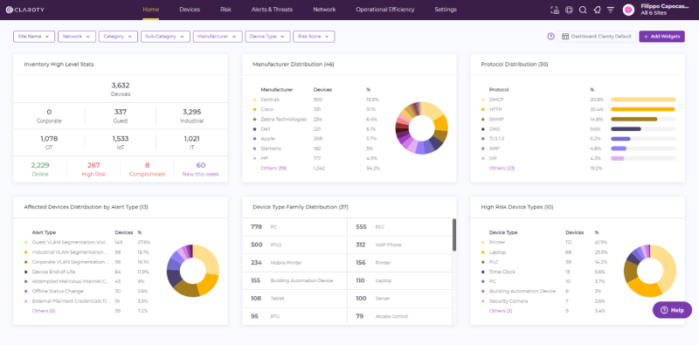
Task: Open the search magnifier icon
Action: click(x=583, y=10)
